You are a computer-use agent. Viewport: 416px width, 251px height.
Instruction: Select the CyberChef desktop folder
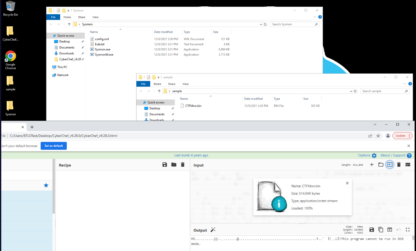tap(10, 34)
